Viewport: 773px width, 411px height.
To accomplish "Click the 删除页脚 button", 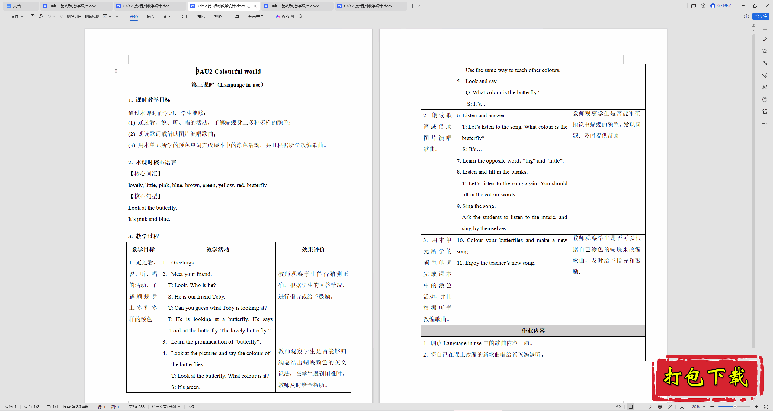I will click(92, 16).
